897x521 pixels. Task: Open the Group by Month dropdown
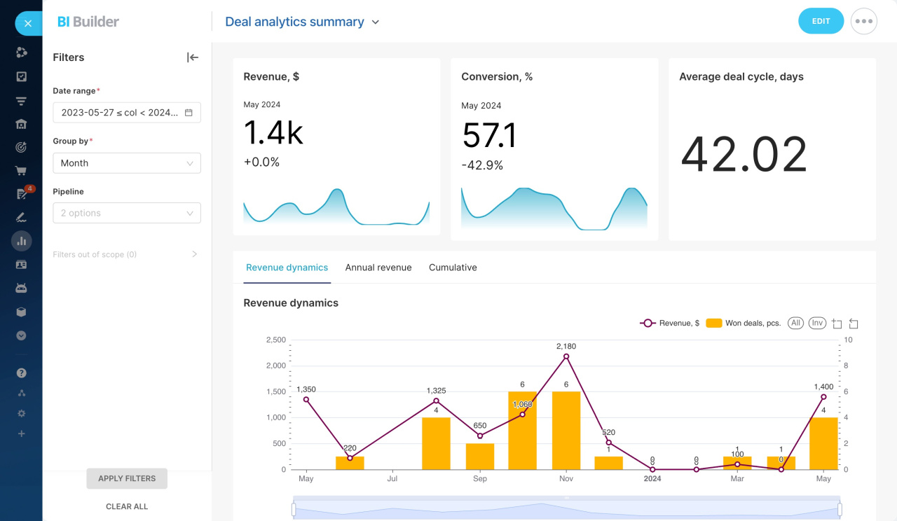tap(127, 163)
